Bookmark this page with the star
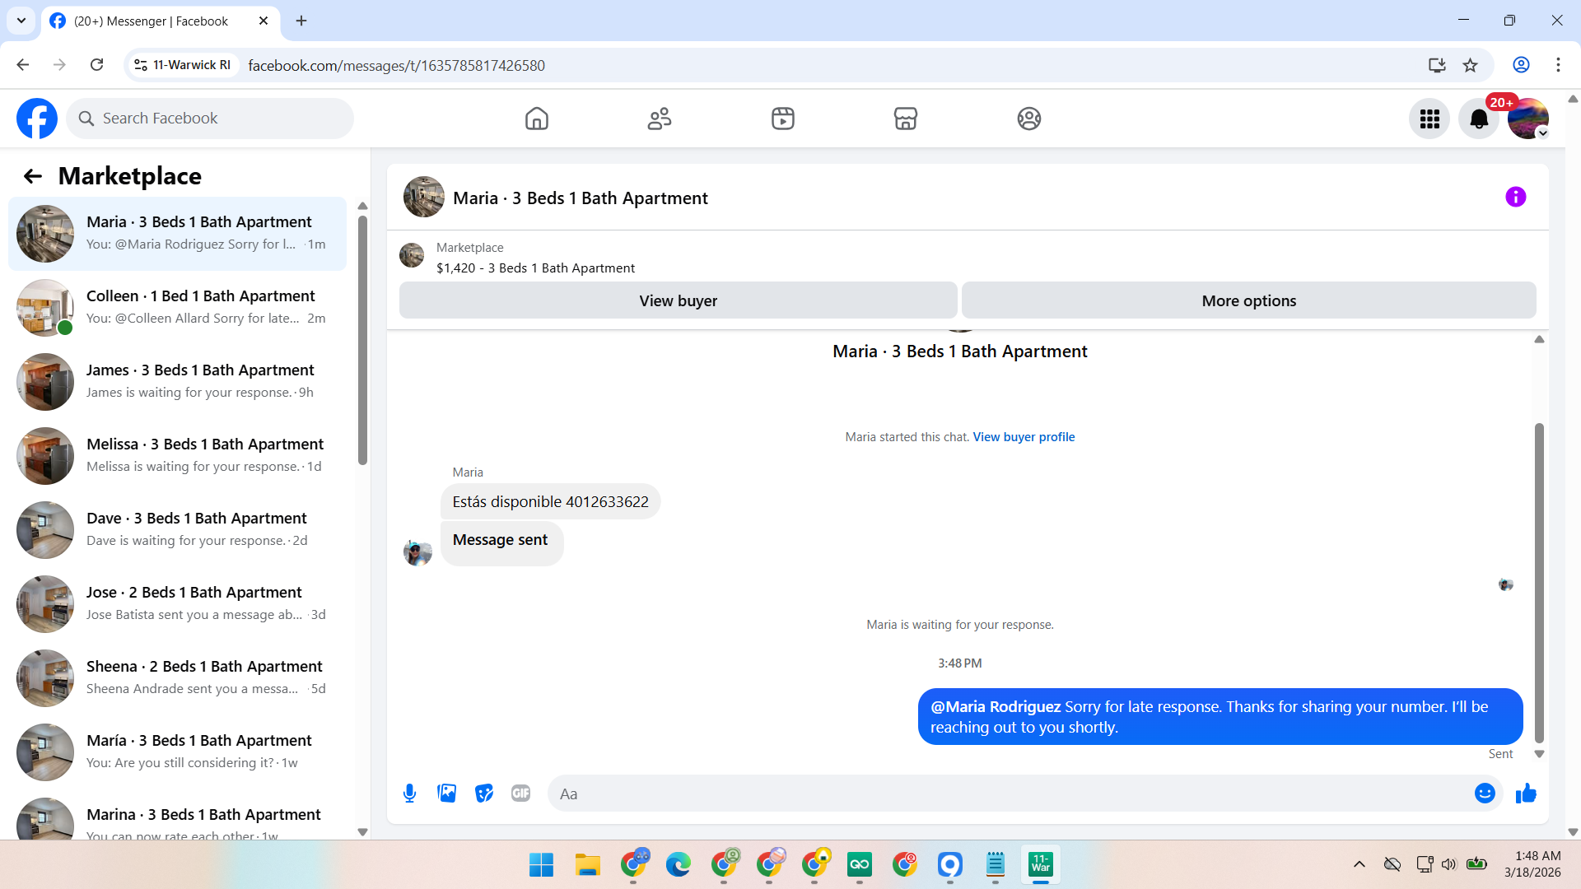Viewport: 1581px width, 889px height. coord(1471,65)
